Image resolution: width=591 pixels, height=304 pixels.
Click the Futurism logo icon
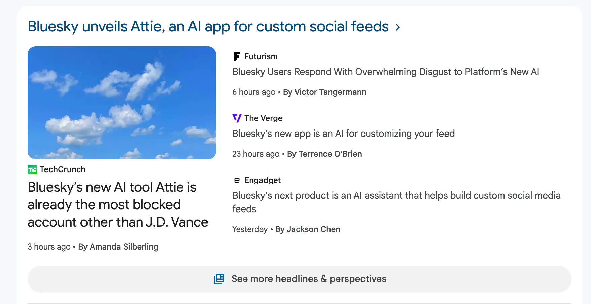237,56
